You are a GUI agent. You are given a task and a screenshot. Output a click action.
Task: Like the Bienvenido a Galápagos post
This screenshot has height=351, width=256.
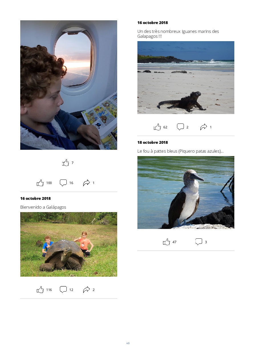tap(40, 290)
